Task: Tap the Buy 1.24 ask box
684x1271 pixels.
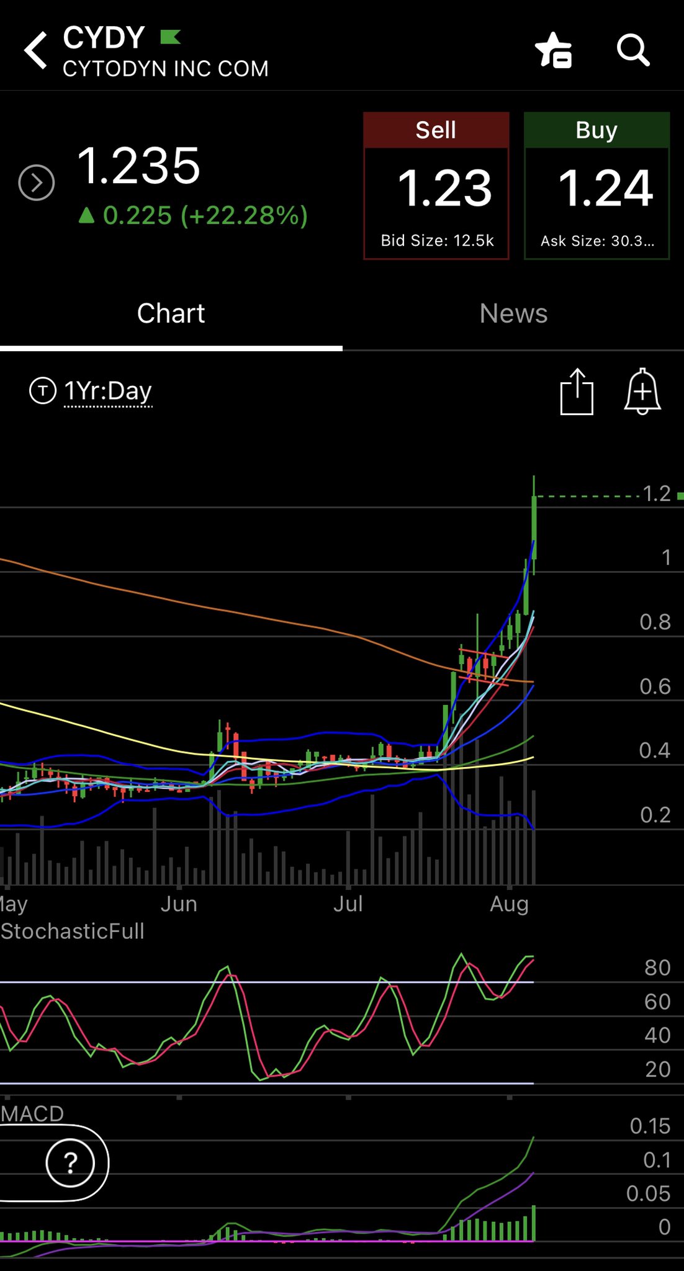Action: 596,186
